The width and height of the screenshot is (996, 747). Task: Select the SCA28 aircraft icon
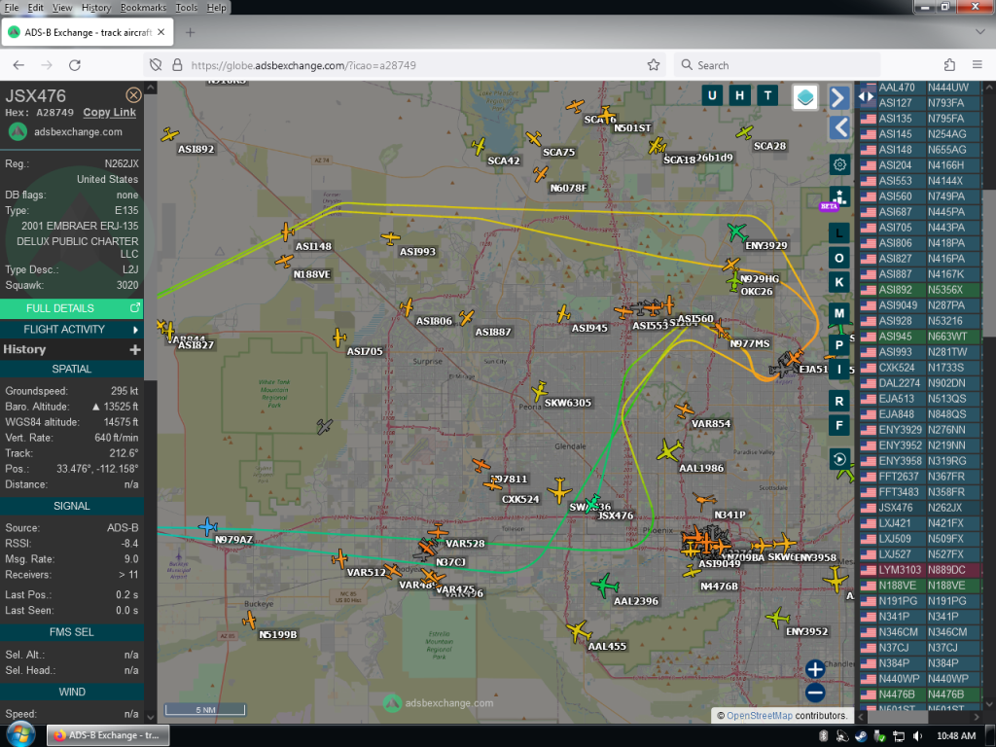[744, 132]
